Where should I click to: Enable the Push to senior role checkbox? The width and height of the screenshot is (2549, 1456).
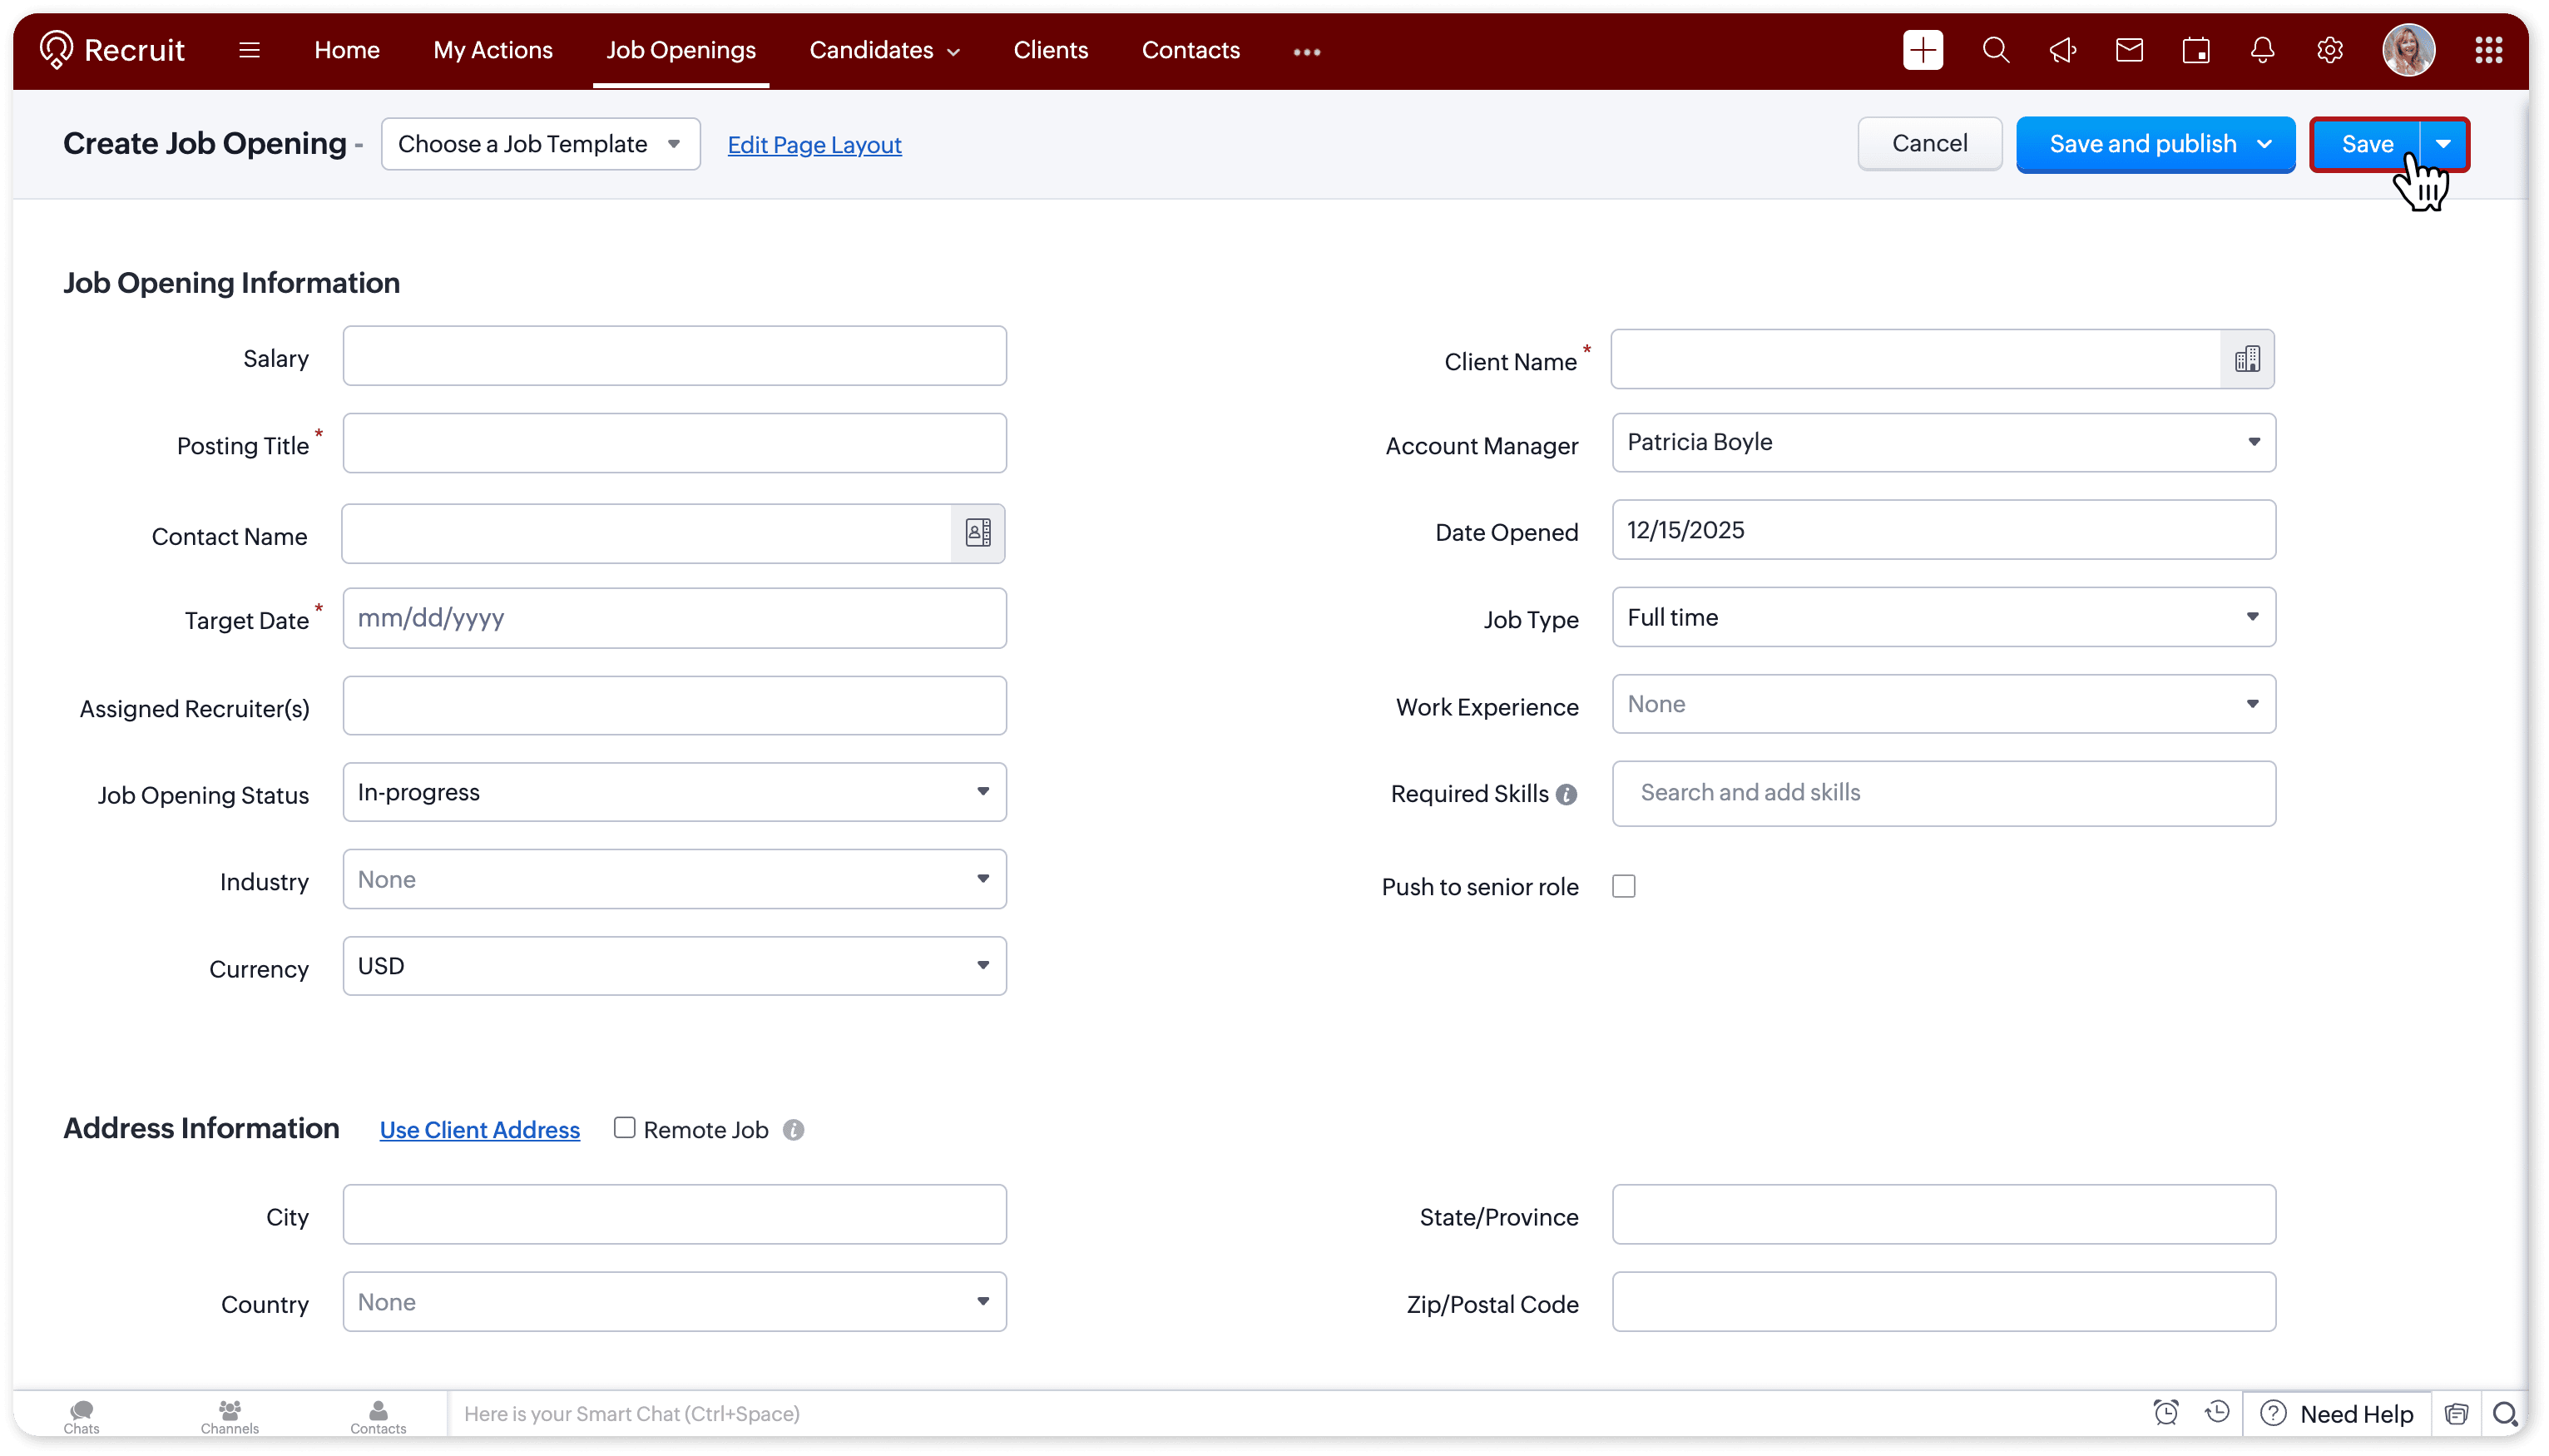pos(1623,886)
